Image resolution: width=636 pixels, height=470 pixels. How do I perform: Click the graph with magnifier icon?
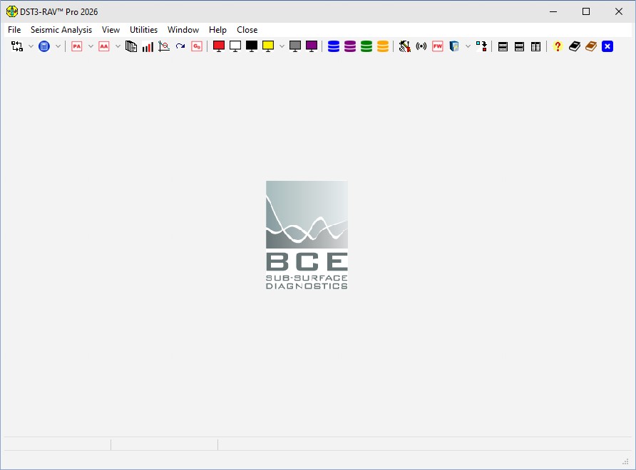pyautogui.click(x=164, y=46)
